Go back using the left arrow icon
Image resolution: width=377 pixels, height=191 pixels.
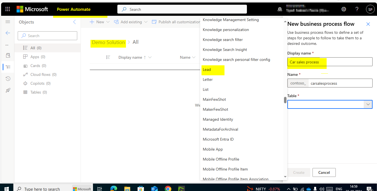pyautogui.click(x=8, y=33)
